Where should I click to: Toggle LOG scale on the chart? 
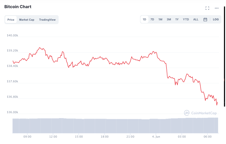[216, 19]
